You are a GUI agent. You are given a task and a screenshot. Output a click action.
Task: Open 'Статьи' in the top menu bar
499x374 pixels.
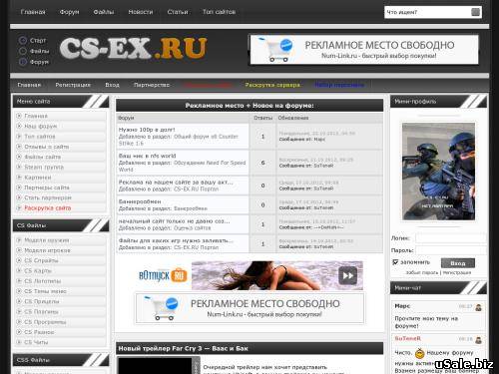pyautogui.click(x=178, y=12)
